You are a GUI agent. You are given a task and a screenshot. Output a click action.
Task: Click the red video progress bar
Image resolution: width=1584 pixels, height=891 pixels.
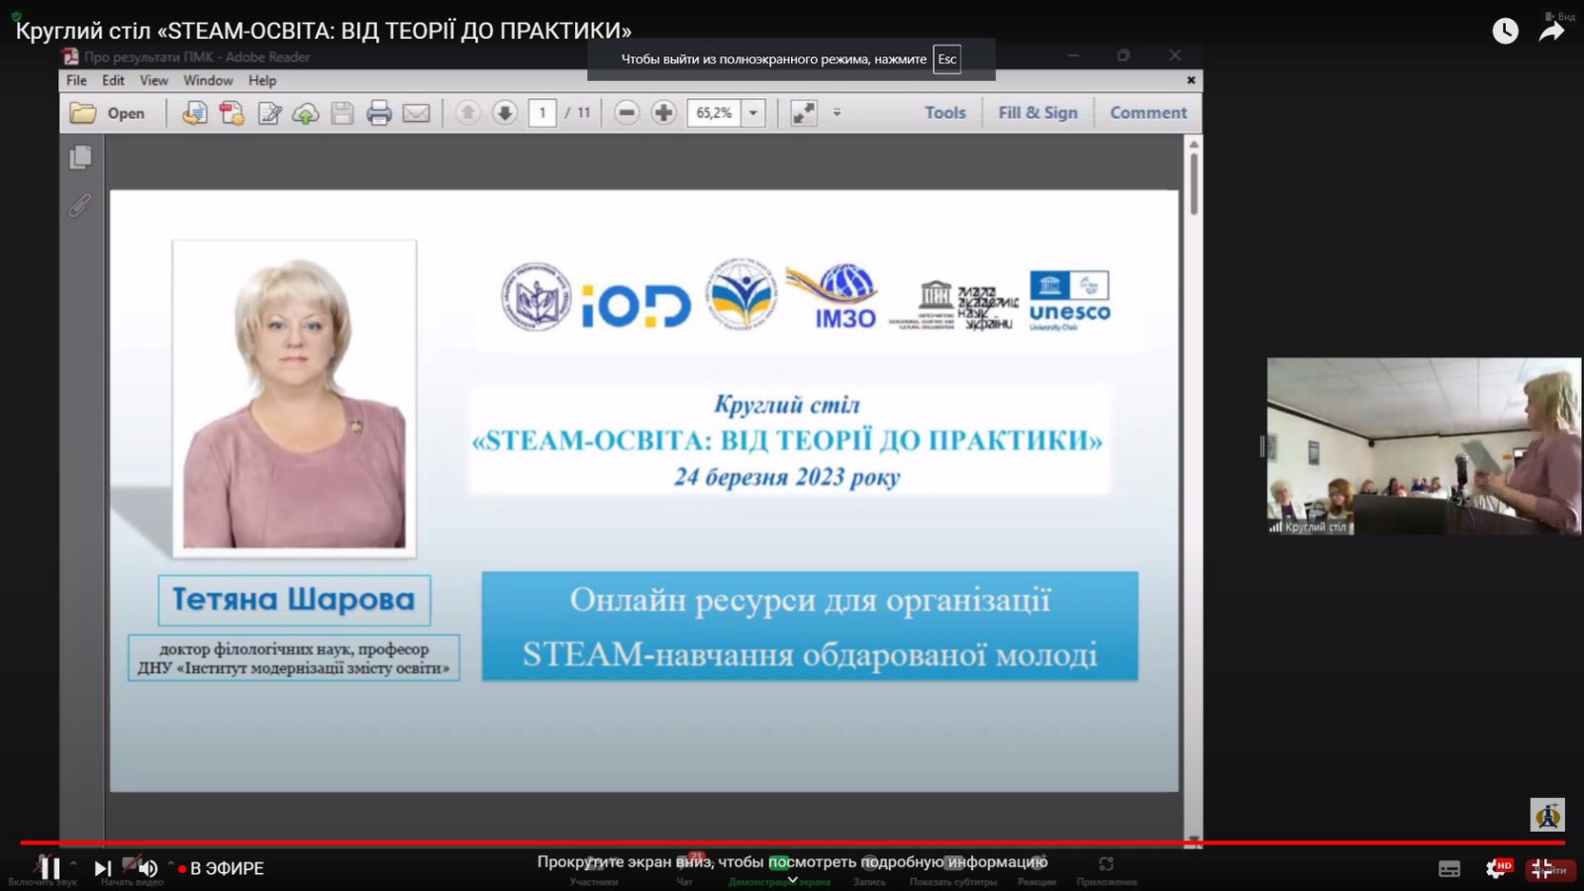[792, 842]
